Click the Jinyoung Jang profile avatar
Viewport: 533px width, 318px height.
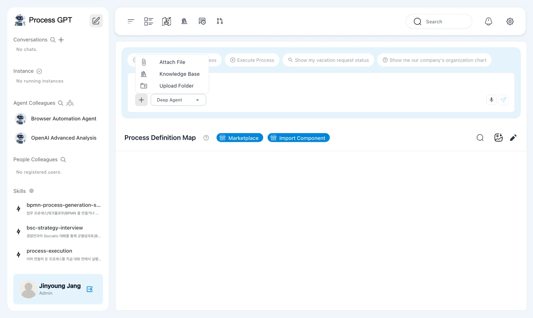coord(28,289)
